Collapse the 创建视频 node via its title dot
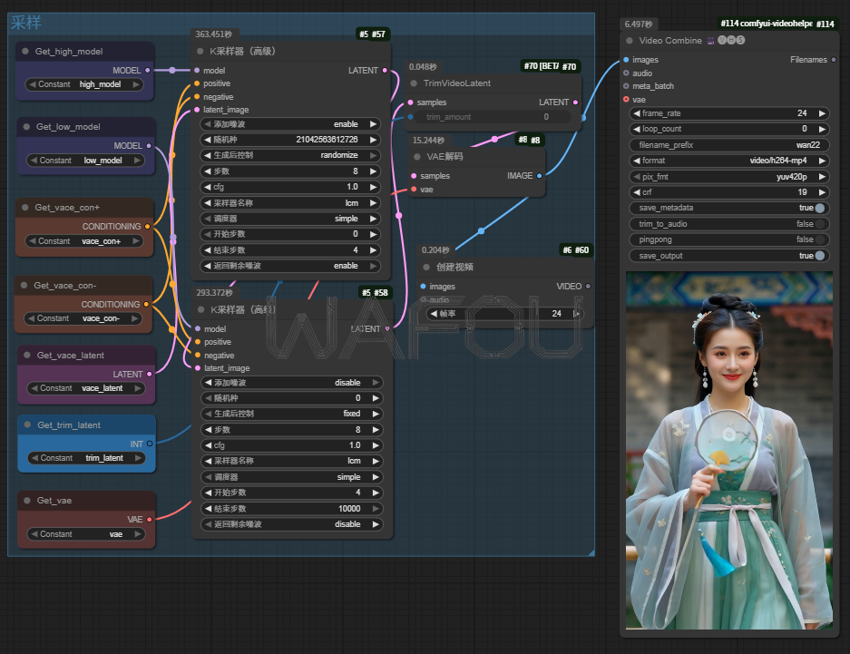This screenshot has height=654, width=850. click(426, 267)
